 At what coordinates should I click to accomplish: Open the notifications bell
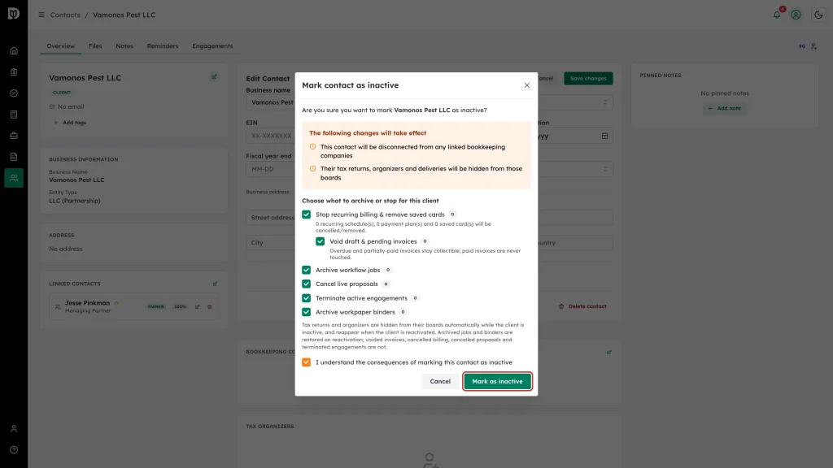click(x=777, y=15)
